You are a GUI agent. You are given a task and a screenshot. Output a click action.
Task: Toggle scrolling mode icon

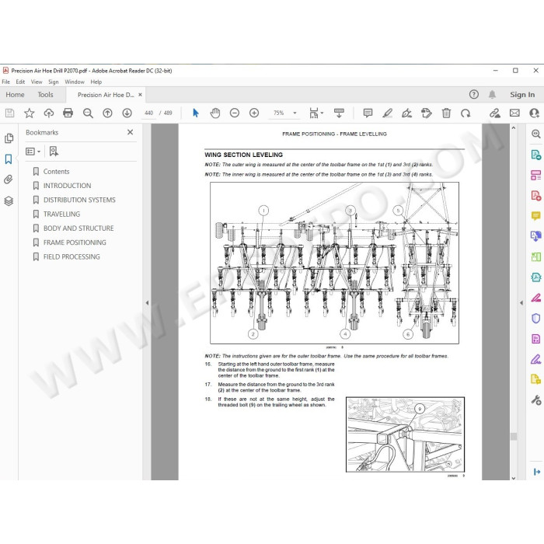click(339, 113)
